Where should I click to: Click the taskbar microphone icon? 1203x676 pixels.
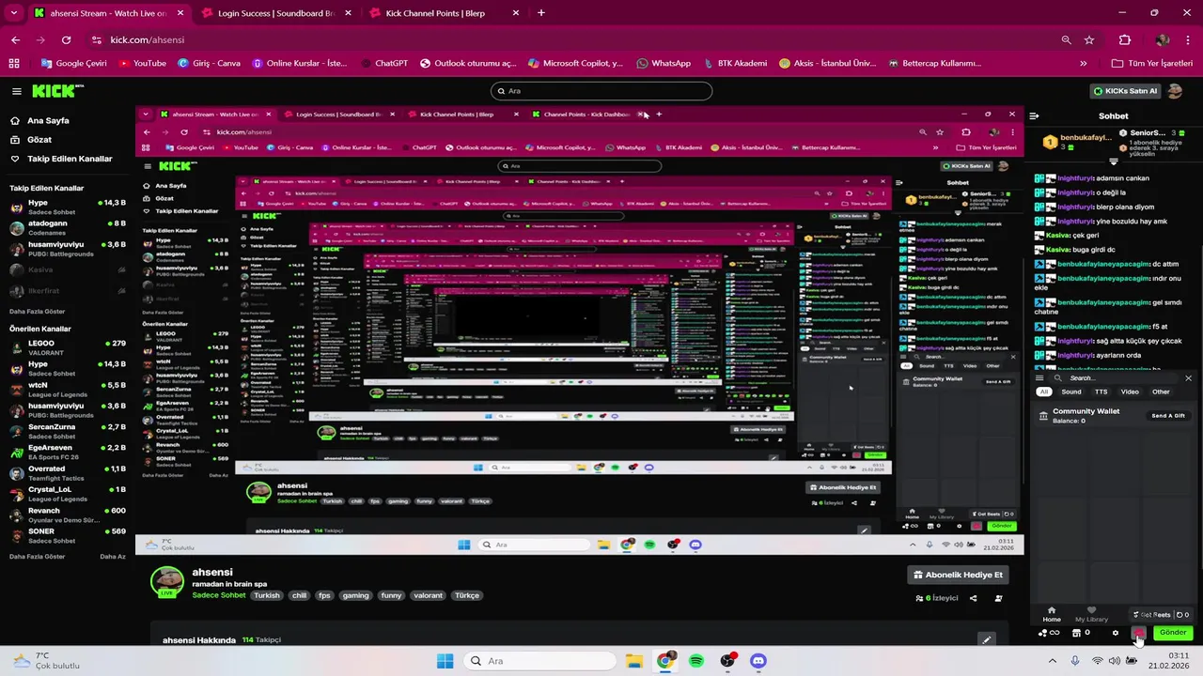[x=1075, y=661]
